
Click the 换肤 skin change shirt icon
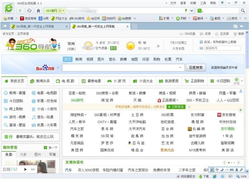[235, 34]
